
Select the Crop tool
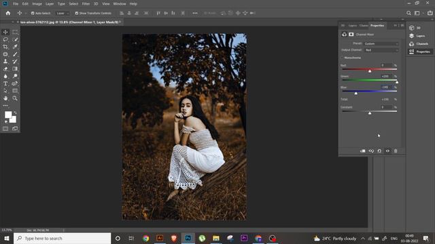pyautogui.click(x=5, y=47)
